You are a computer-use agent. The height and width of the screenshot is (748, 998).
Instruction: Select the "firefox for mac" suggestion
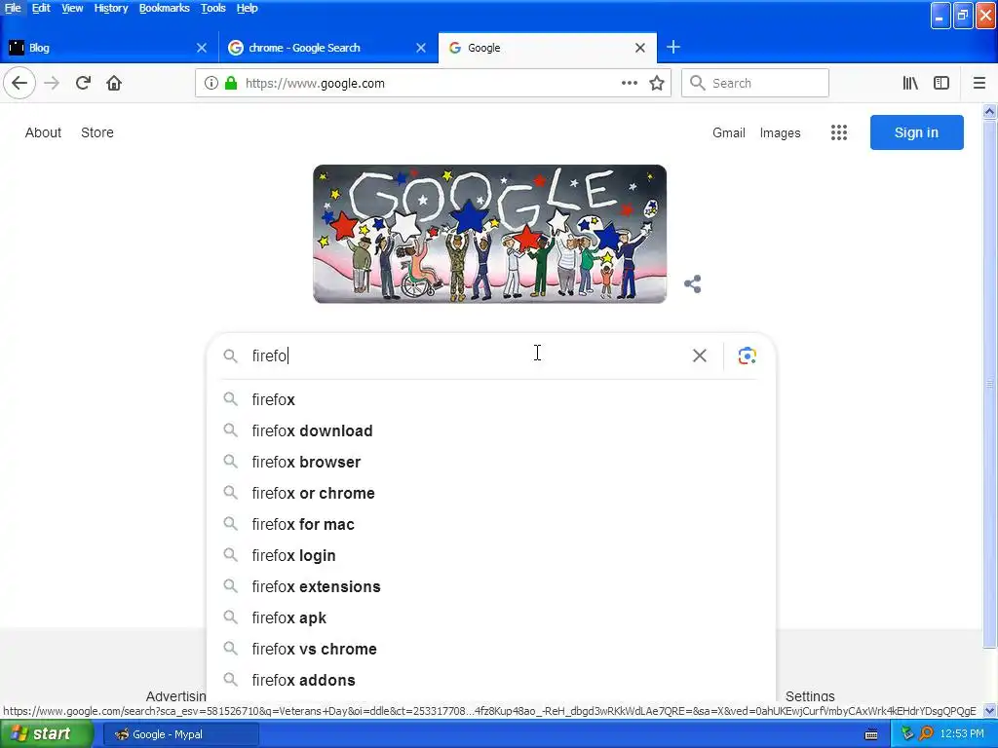tap(491, 524)
